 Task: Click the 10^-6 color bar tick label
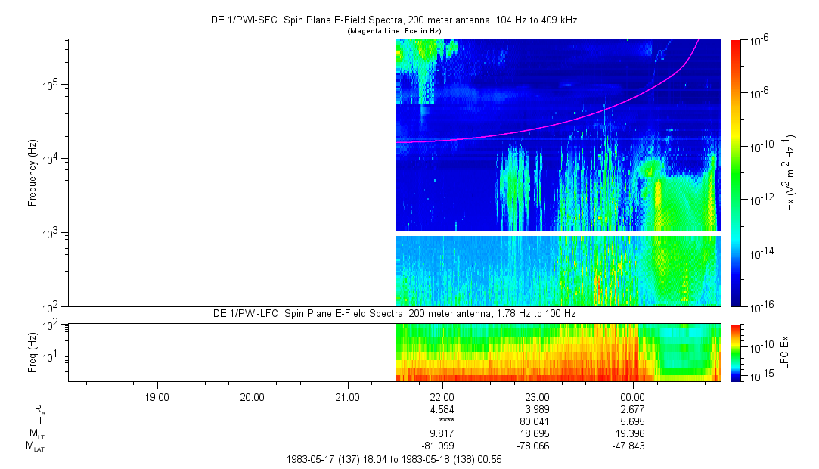(x=759, y=42)
